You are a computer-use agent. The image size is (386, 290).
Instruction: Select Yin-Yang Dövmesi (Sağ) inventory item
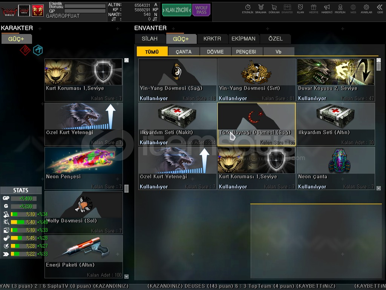tap(178, 80)
